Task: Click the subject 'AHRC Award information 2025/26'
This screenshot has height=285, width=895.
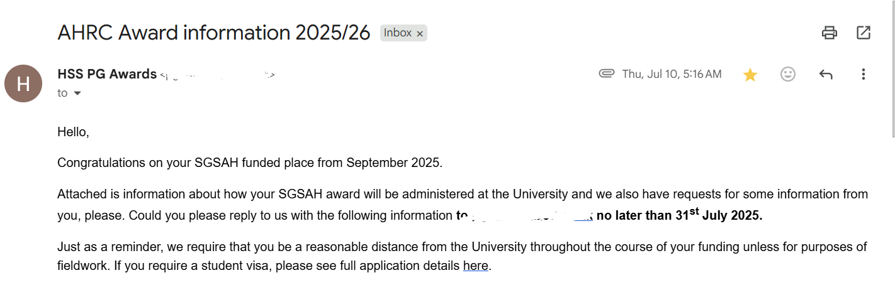Action: point(214,33)
